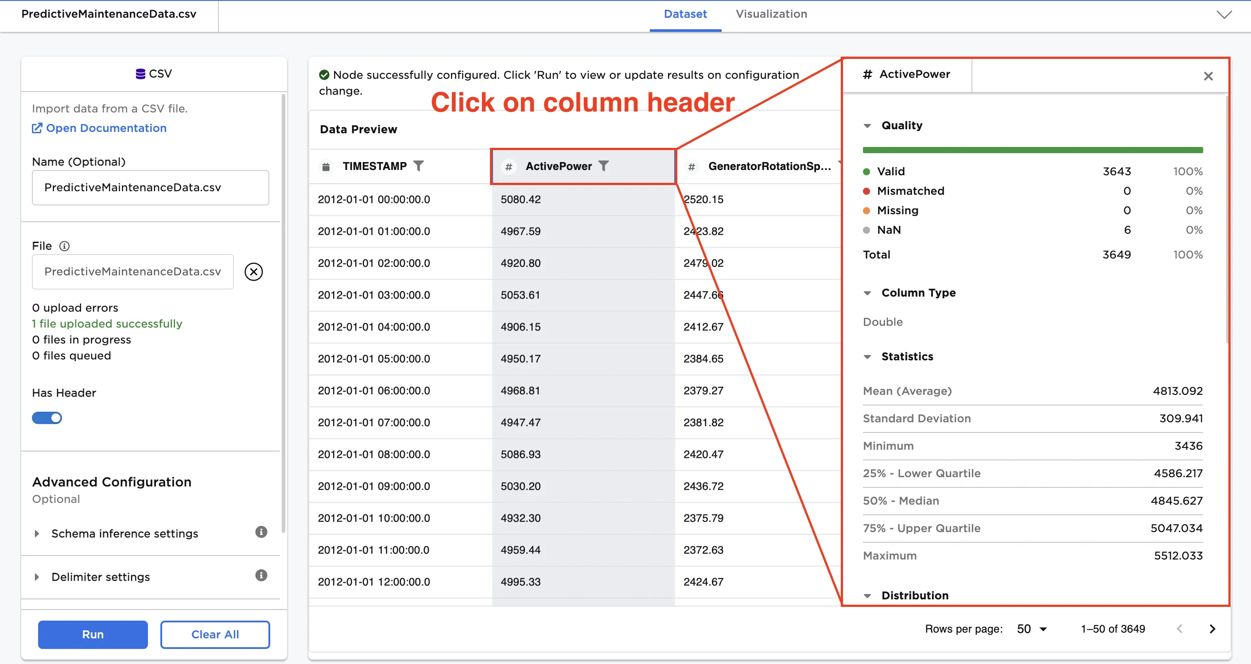Screen dimensions: 1251x664
Task: Click the File info icon
Action: pos(64,246)
